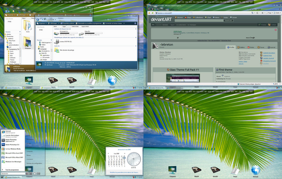This screenshot has height=179, width=282.
Task: Select the Wallpaper folder thumbnail
Action: pyautogui.click(x=27, y=42)
